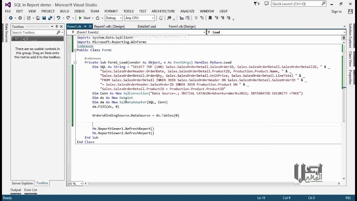Open the Data Sources side tab
The width and height of the screenshot is (357, 201).
pyautogui.click(x=6, y=33)
